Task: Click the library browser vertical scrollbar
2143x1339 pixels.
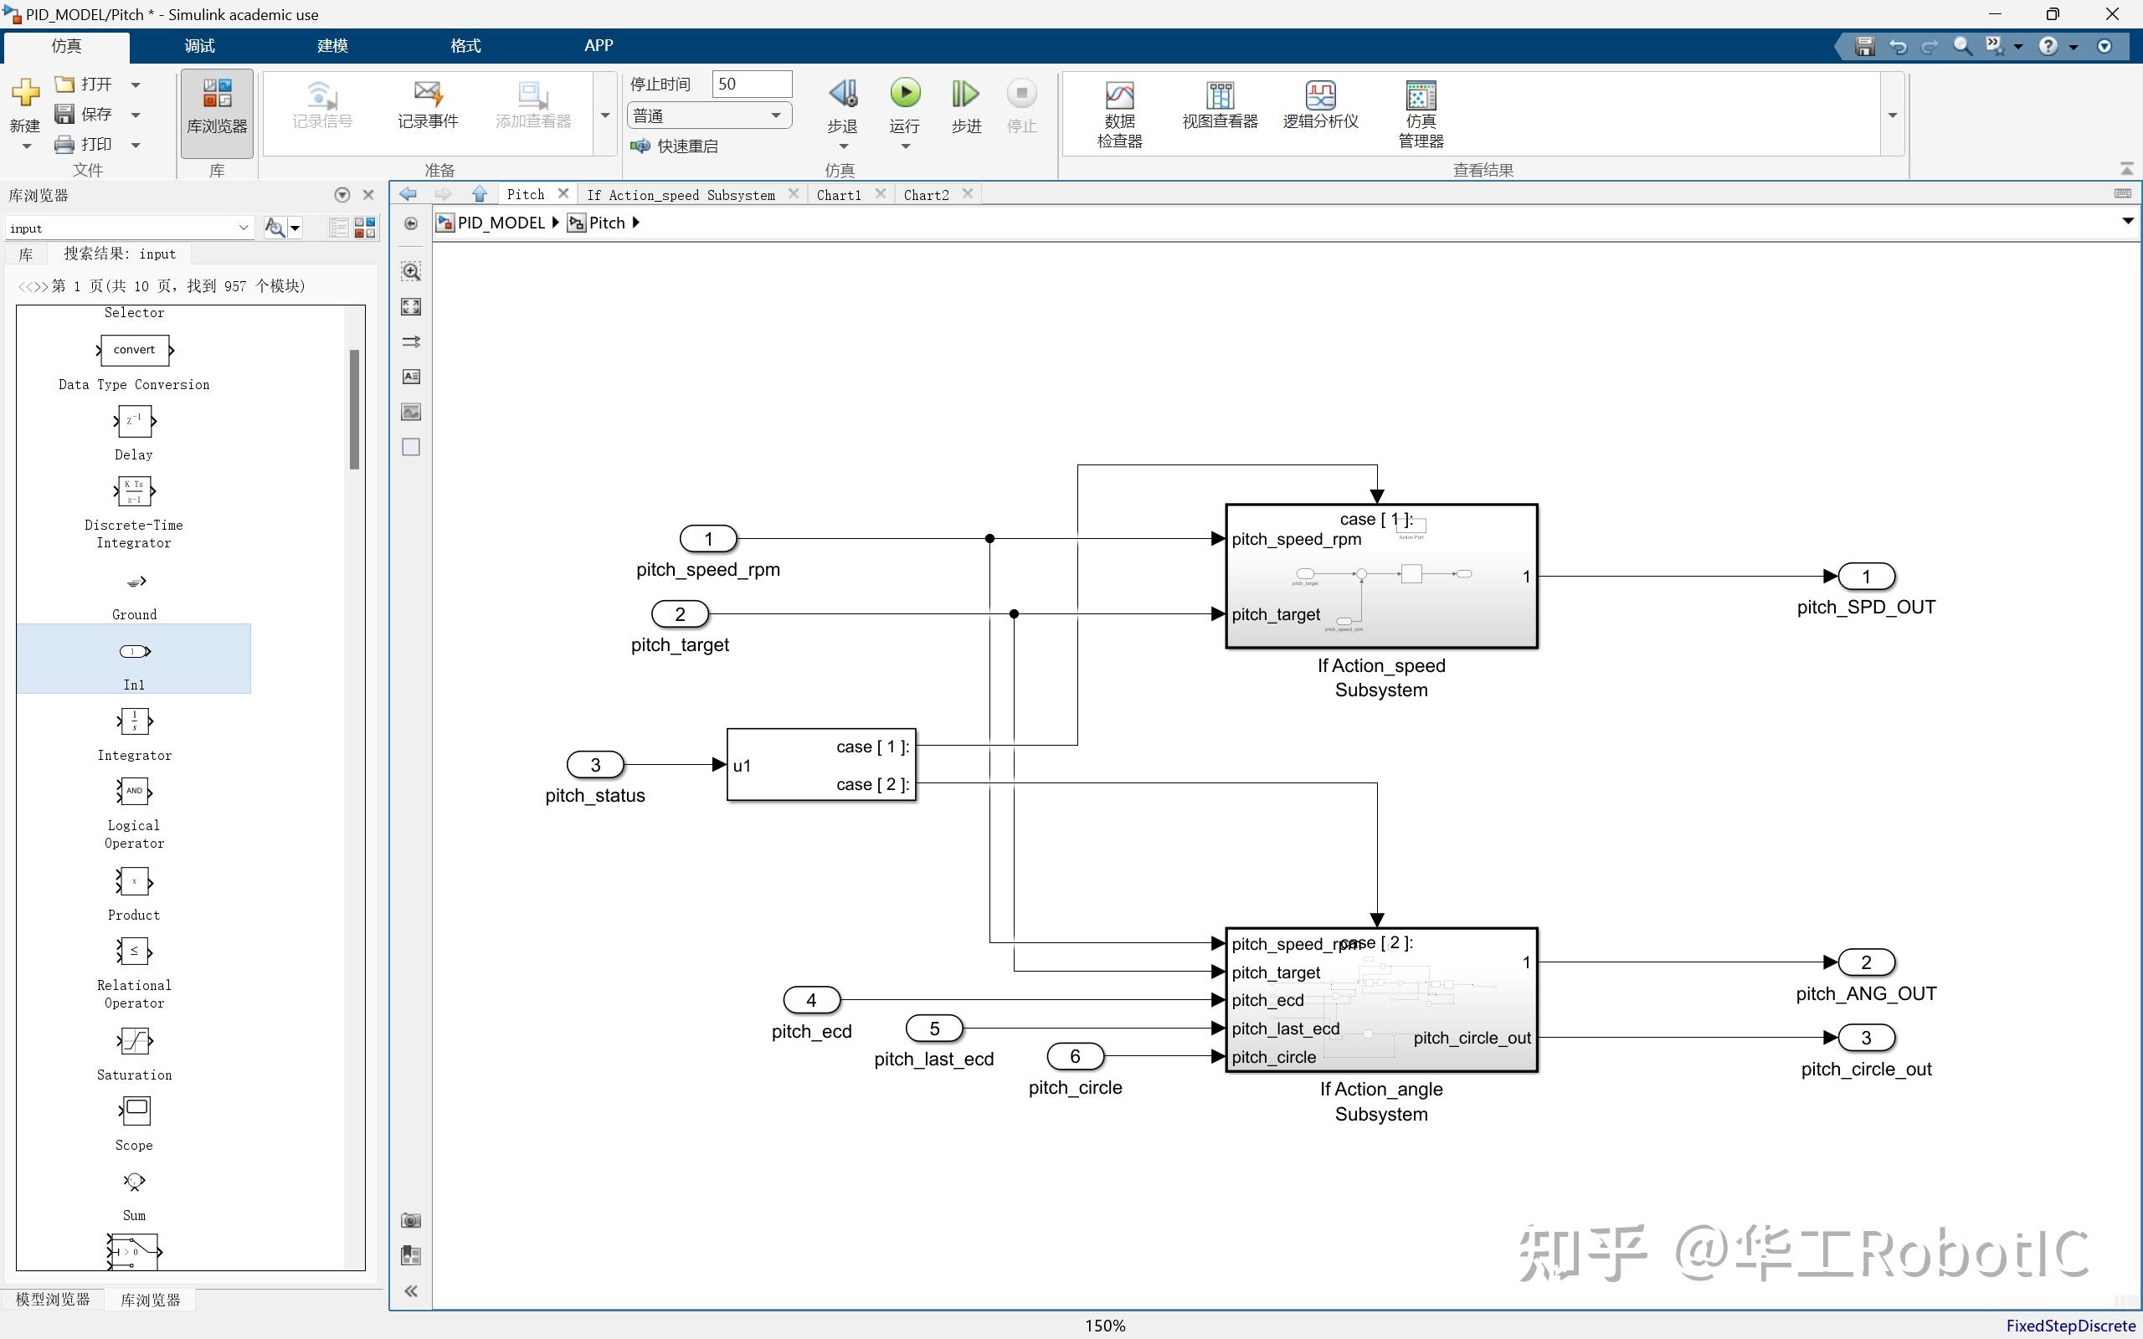Action: click(354, 409)
